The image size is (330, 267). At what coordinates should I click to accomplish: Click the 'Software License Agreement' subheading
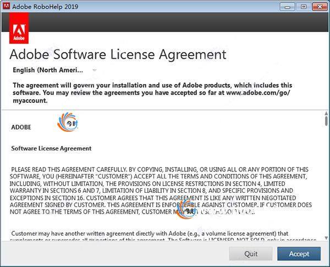(x=51, y=148)
